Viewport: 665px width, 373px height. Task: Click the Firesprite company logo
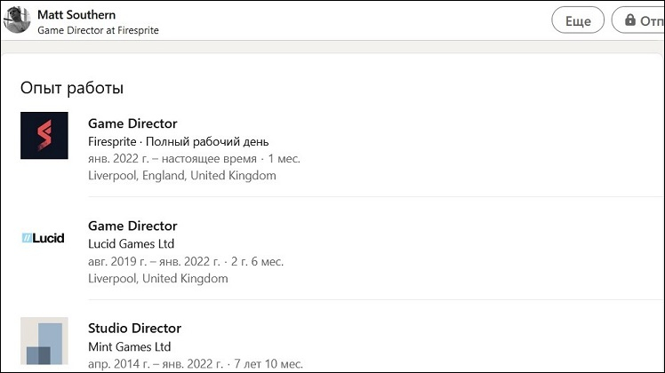click(44, 136)
